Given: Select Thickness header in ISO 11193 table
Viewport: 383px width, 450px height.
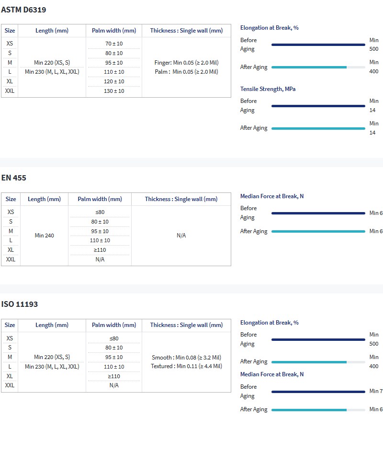Looking at the screenshot, I should 186,325.
